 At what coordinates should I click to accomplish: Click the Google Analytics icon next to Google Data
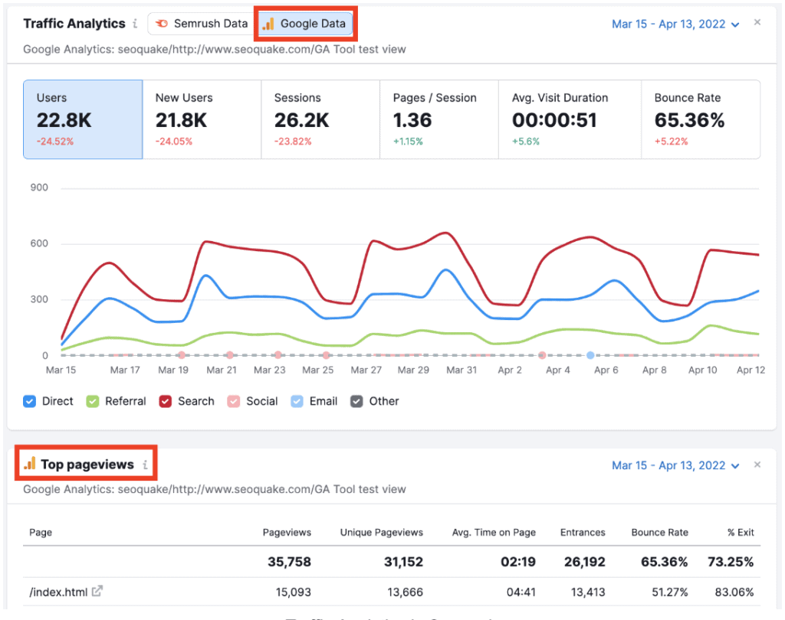pyautogui.click(x=269, y=24)
